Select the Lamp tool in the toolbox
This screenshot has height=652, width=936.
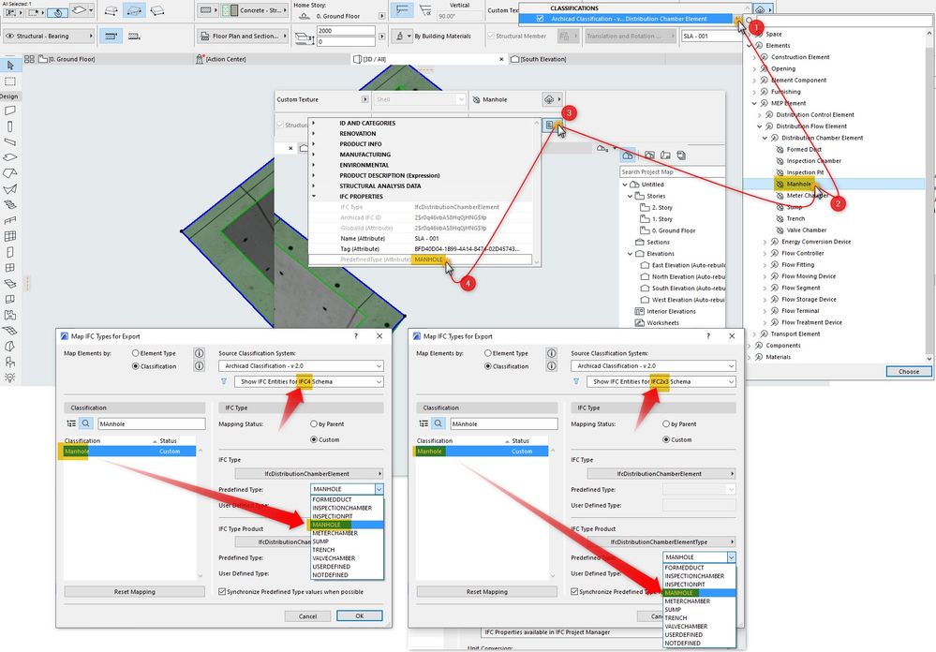(x=10, y=378)
